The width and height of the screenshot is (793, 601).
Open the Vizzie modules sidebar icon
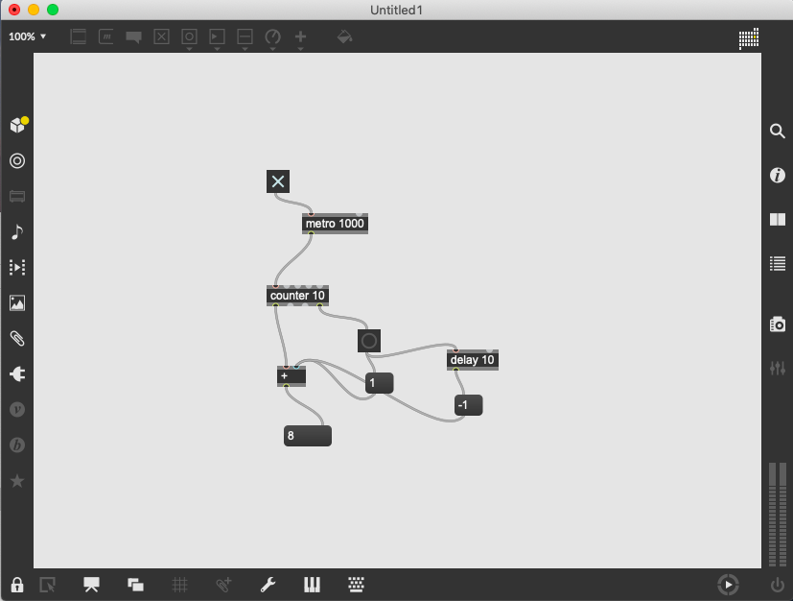17,409
